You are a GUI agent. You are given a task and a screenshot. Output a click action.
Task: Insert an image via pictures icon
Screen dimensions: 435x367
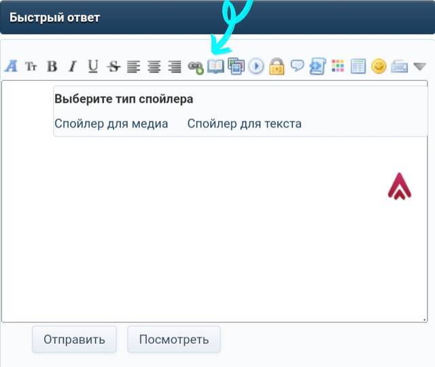pyautogui.click(x=236, y=66)
